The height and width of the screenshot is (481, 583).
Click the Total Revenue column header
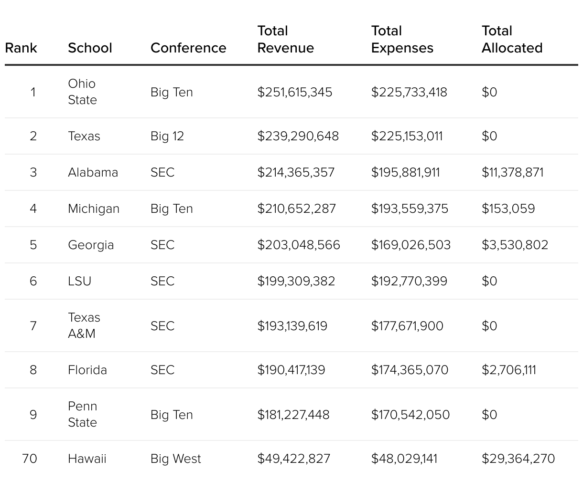285,40
